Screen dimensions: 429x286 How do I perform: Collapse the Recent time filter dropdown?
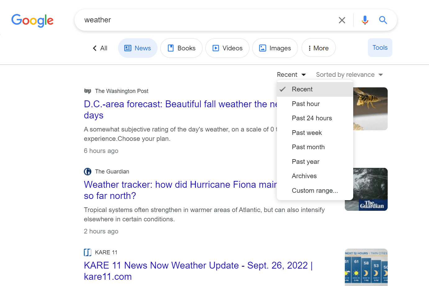pyautogui.click(x=291, y=75)
